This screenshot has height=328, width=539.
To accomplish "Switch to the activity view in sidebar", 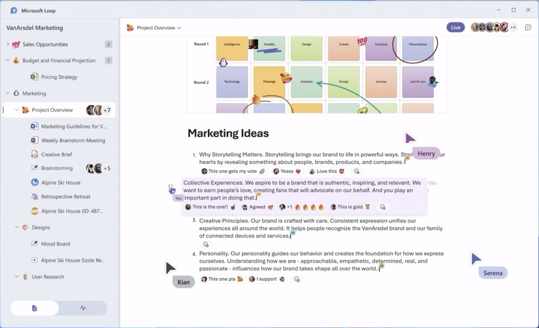I will click(83, 308).
